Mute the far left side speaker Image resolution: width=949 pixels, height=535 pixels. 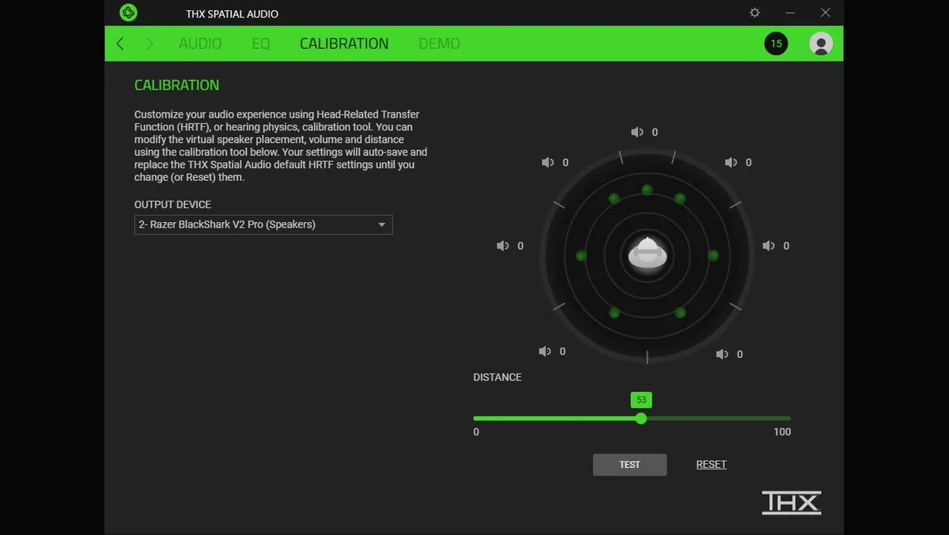pyautogui.click(x=503, y=246)
